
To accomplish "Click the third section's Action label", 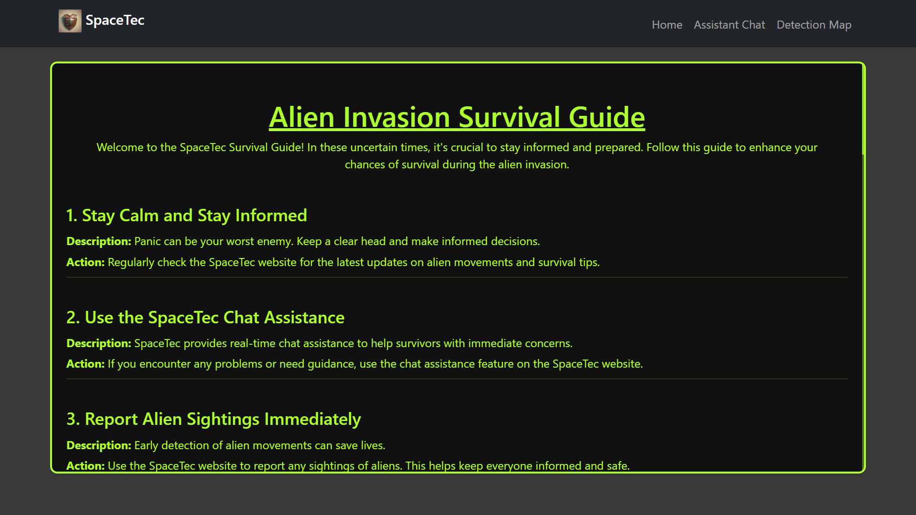I will 85,466.
